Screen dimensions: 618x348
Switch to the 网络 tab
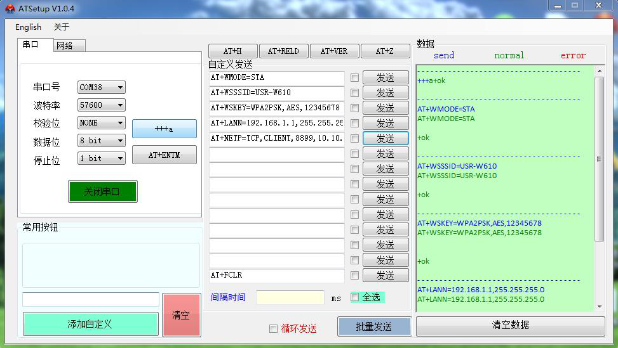69,46
